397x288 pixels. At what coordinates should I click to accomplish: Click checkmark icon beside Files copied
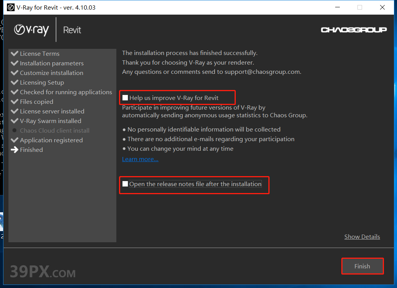tap(15, 102)
